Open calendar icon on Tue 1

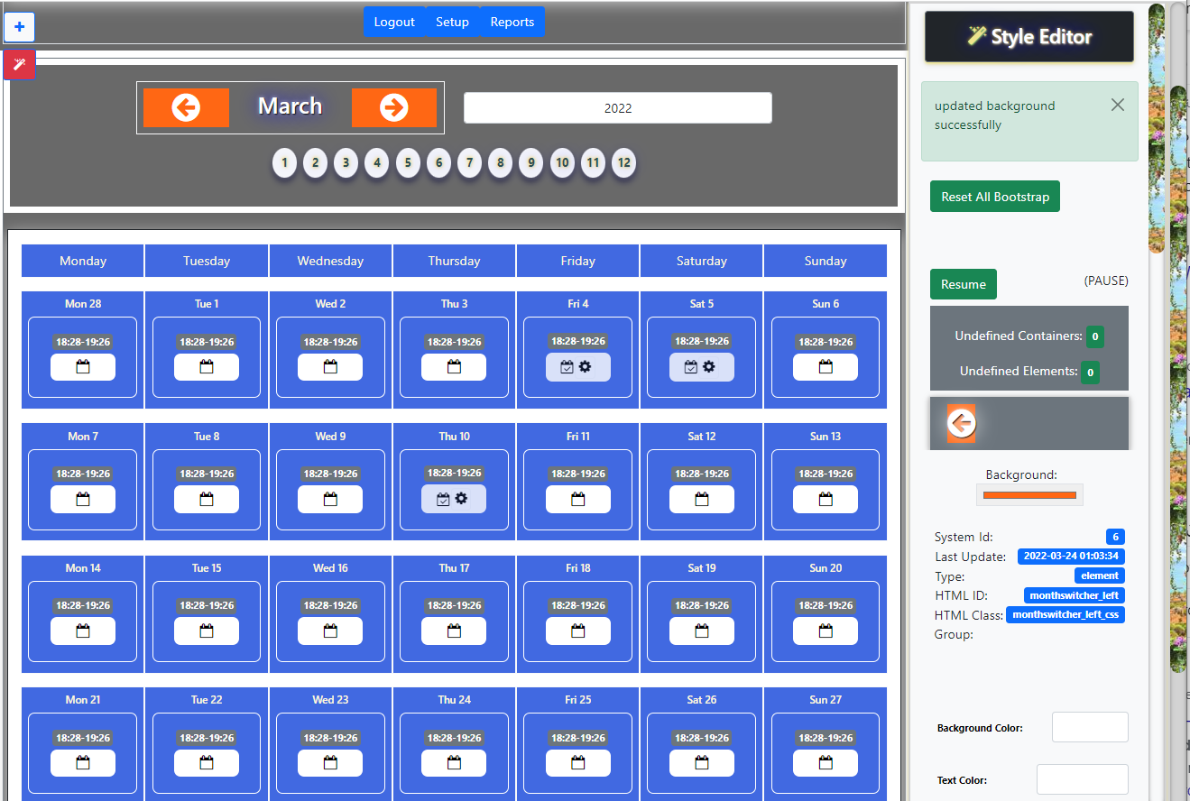[x=207, y=367]
